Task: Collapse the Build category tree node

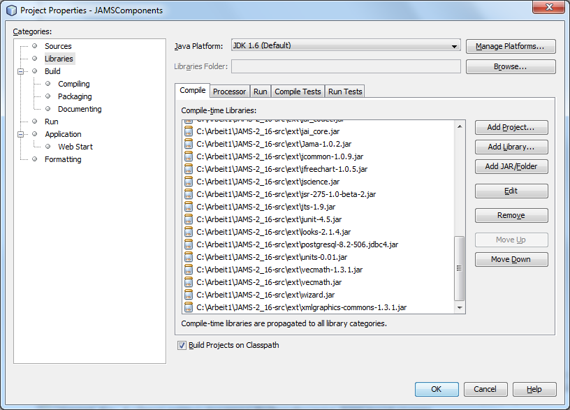Action: click(x=21, y=71)
